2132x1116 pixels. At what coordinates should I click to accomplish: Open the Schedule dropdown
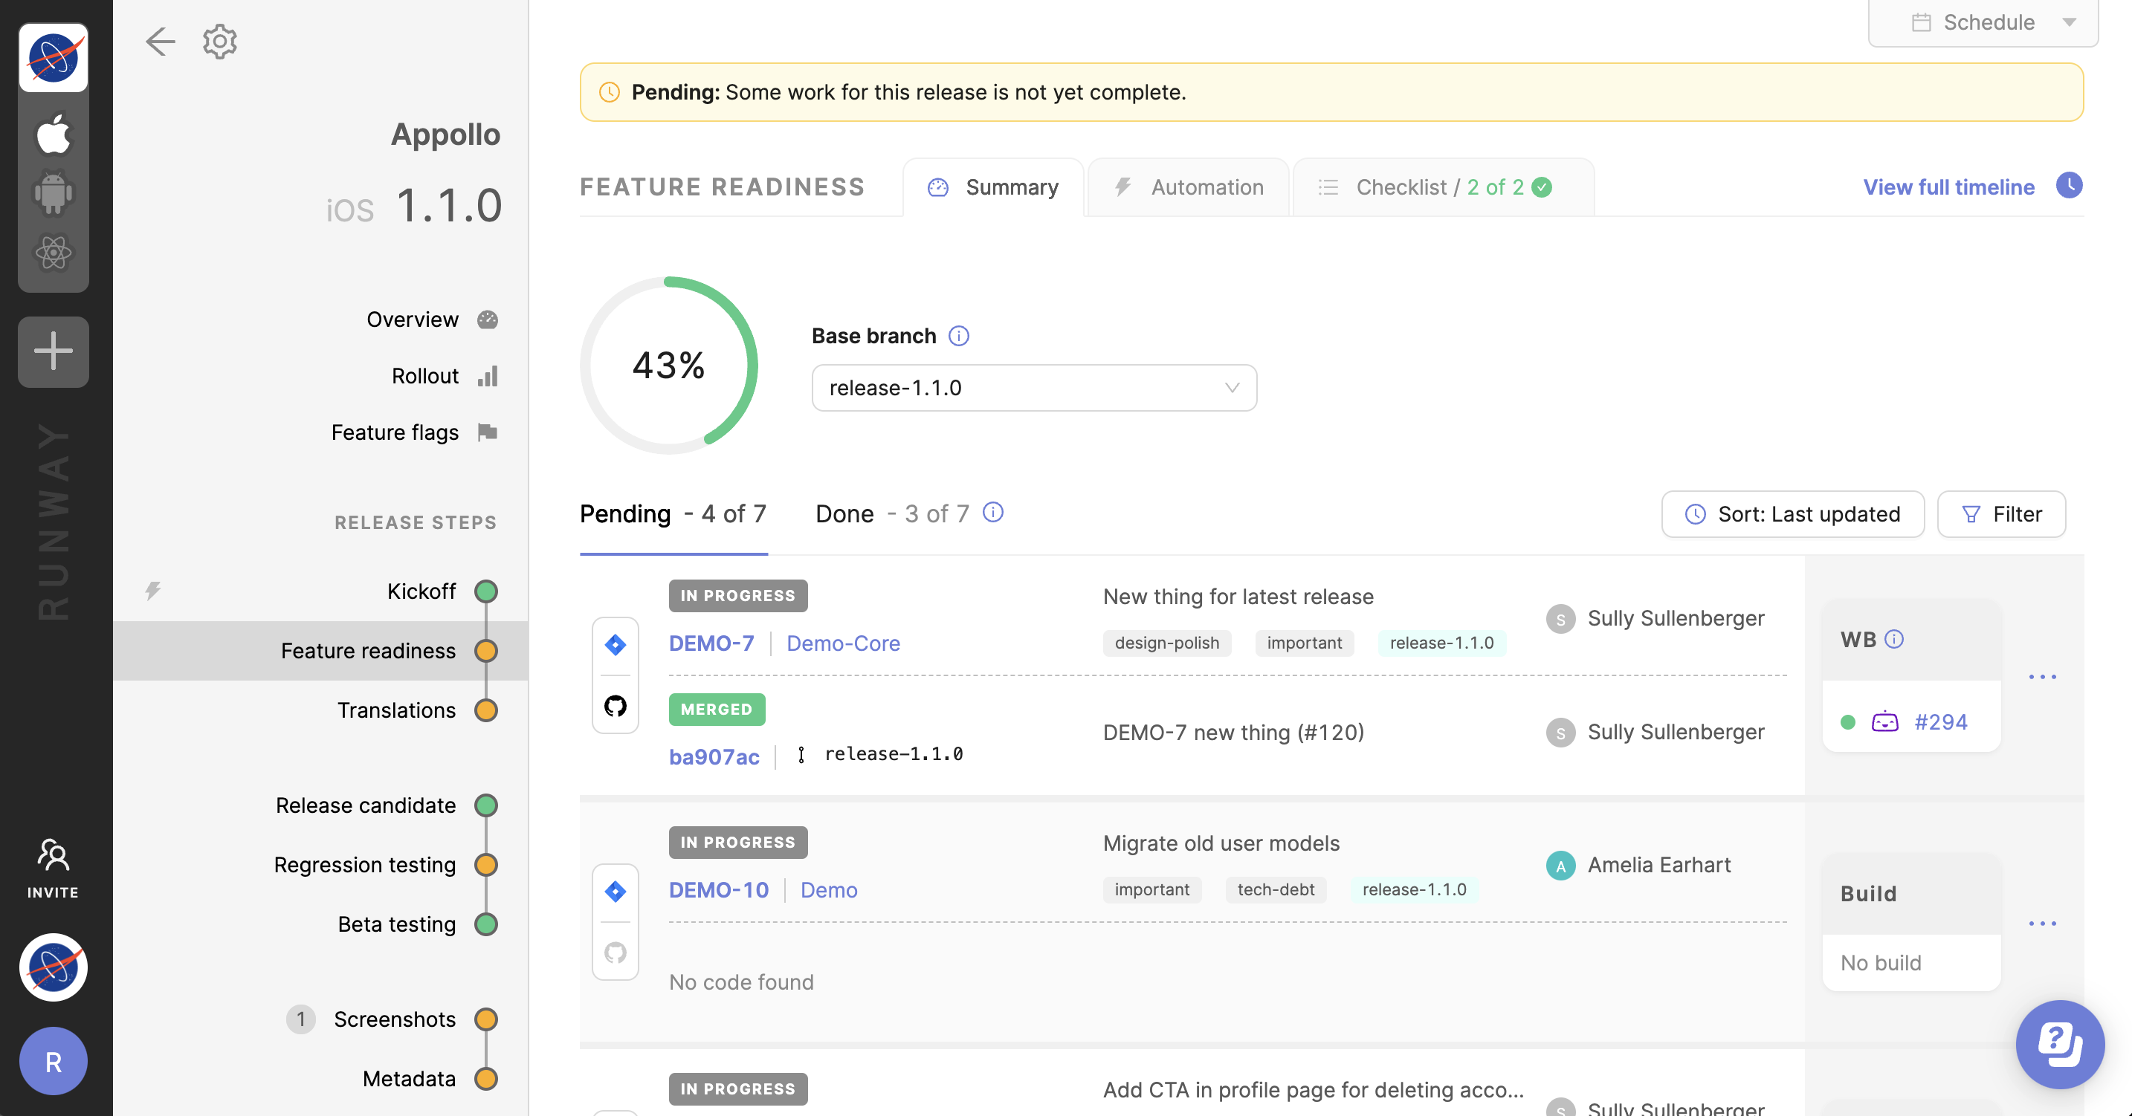click(x=1983, y=22)
